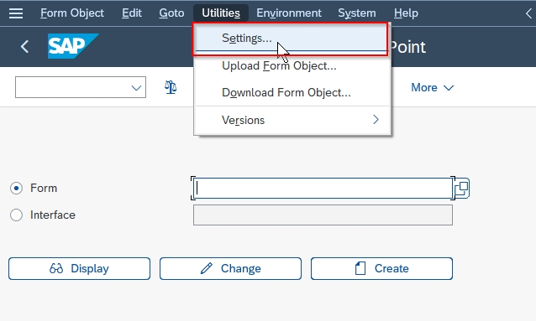Expand the More toolbar dropdown
The width and height of the screenshot is (536, 321).
point(432,88)
